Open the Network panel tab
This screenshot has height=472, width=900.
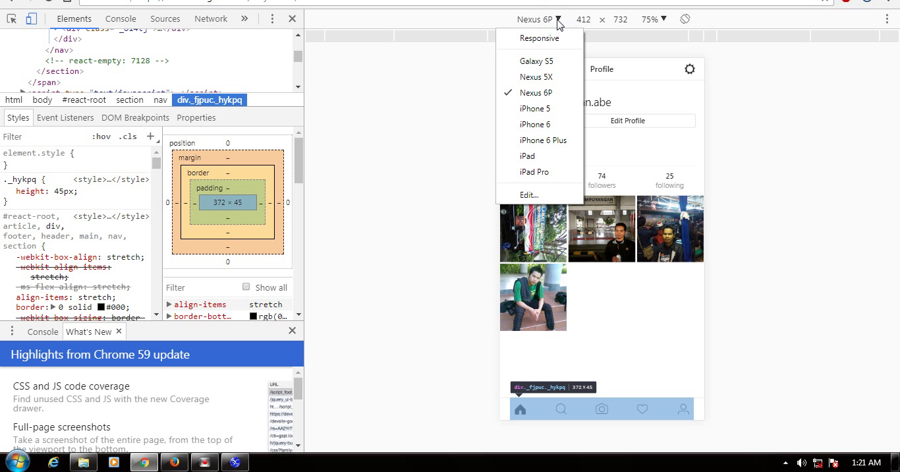coord(211,19)
